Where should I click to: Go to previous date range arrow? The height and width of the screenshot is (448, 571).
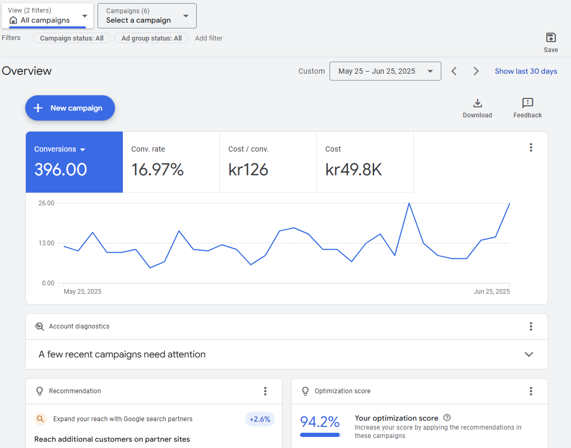pos(454,71)
